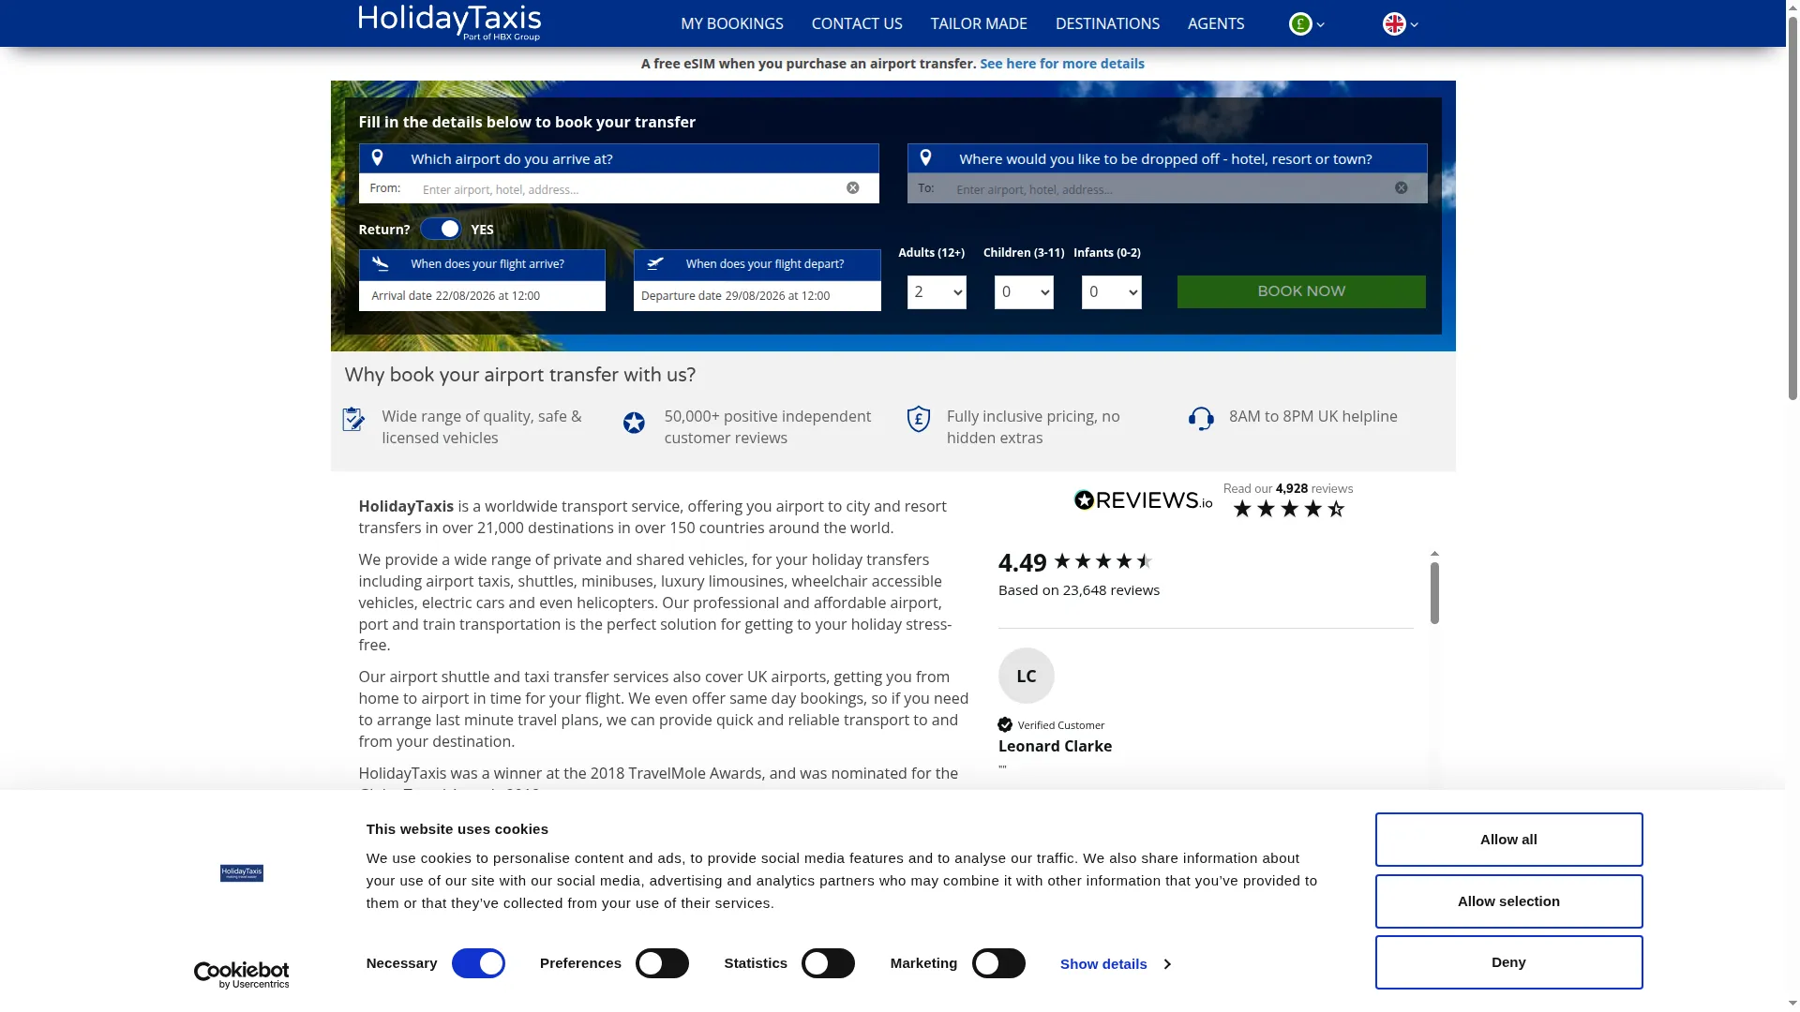Image resolution: width=1800 pixels, height=1012 pixels.
Task: Click Based on 23,648 reviews text
Action: 1079,590
